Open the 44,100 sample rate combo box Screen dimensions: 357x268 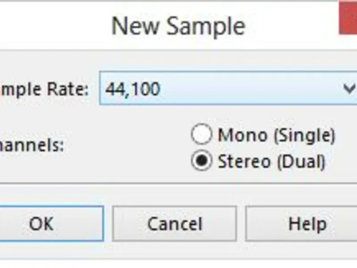(x=228, y=89)
